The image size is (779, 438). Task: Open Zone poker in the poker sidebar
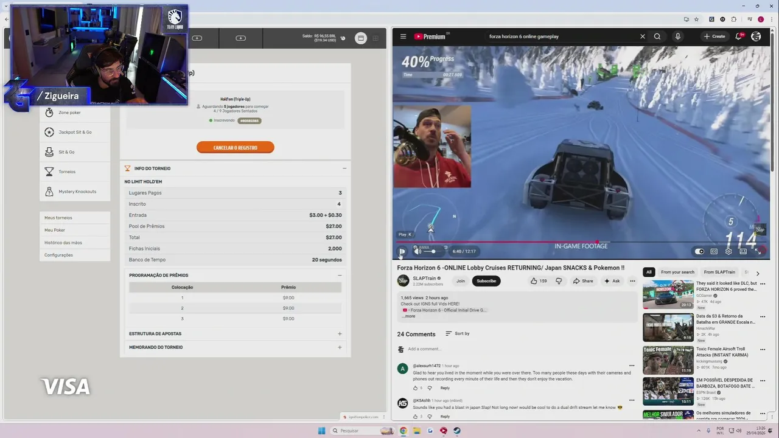[x=75, y=113]
